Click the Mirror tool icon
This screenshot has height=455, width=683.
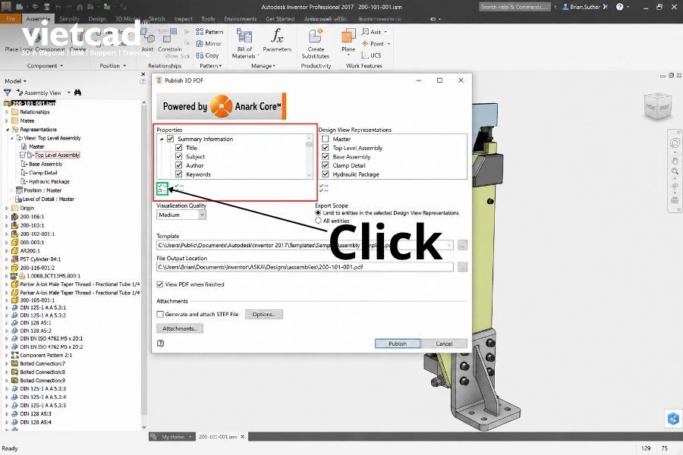(x=200, y=43)
